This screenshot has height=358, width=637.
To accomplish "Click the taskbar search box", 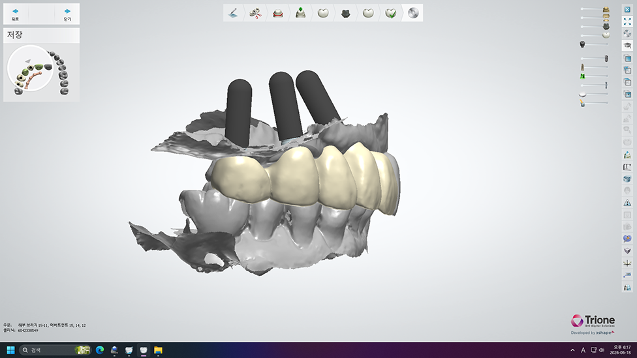I will coord(55,350).
